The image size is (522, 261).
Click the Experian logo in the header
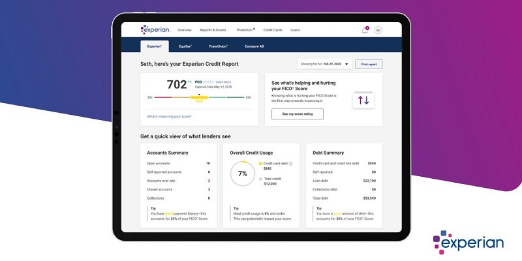(x=154, y=30)
